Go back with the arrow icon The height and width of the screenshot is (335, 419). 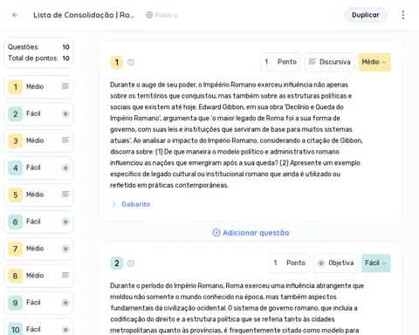(15, 15)
